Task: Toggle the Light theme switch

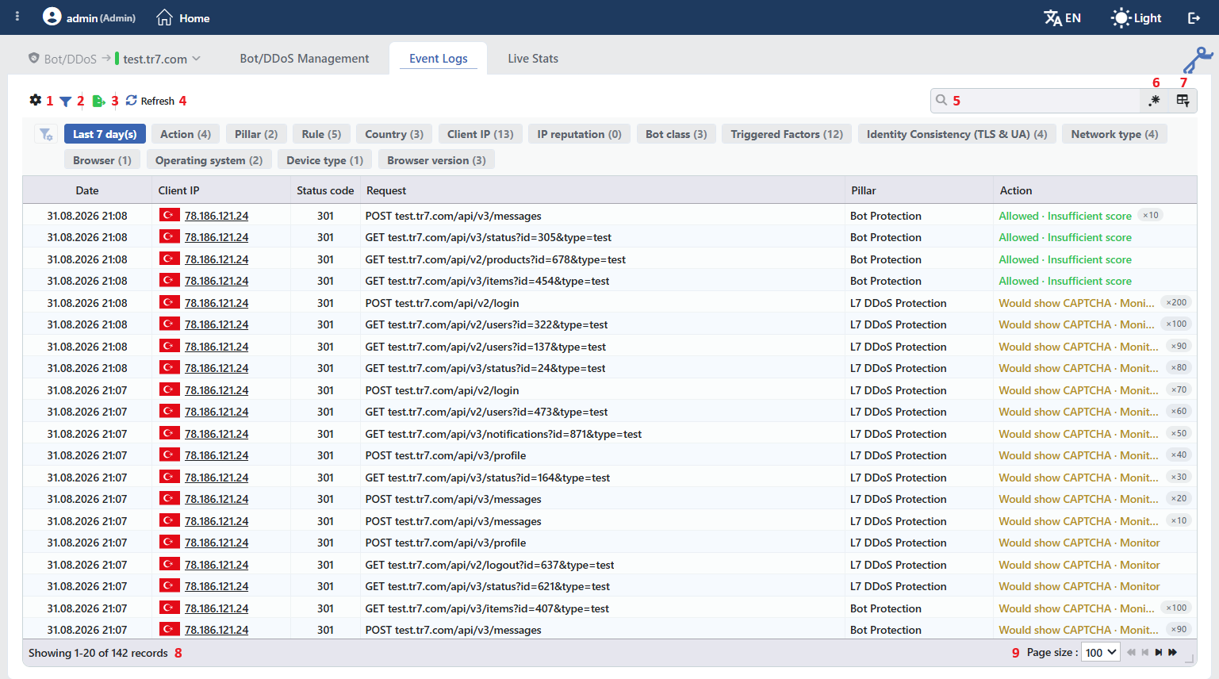Action: (x=1136, y=17)
